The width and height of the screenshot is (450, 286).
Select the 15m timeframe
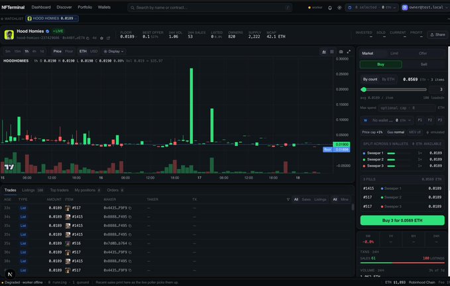click(17, 52)
